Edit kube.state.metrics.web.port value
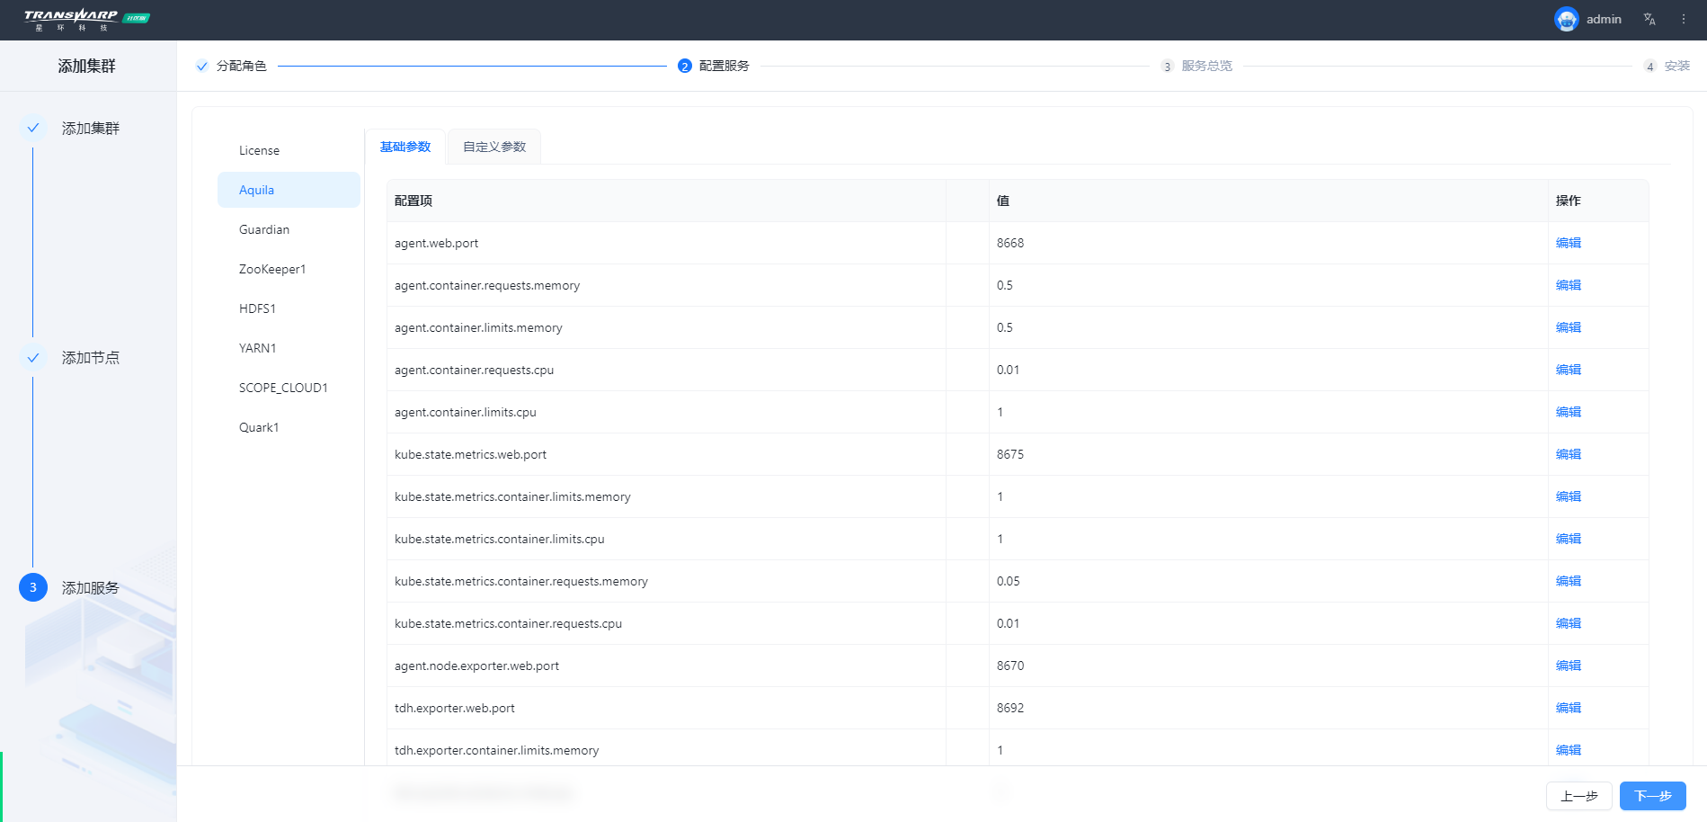Viewport: 1707px width, 822px height. point(1569,454)
